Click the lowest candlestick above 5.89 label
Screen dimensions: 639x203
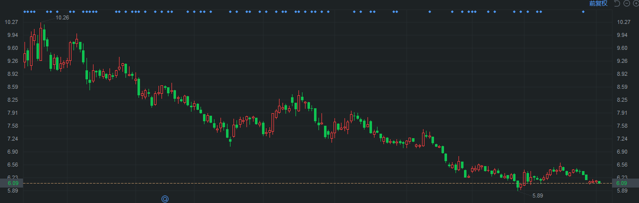coord(518,183)
